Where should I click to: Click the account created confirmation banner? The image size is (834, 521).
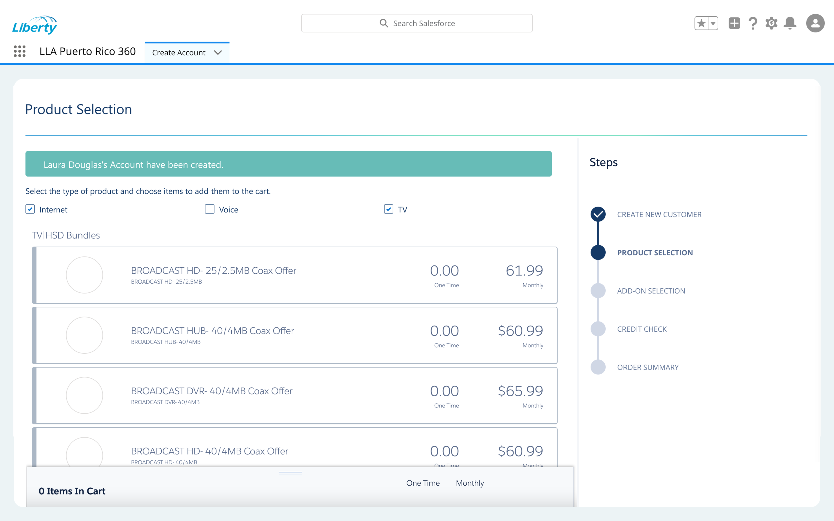click(289, 164)
